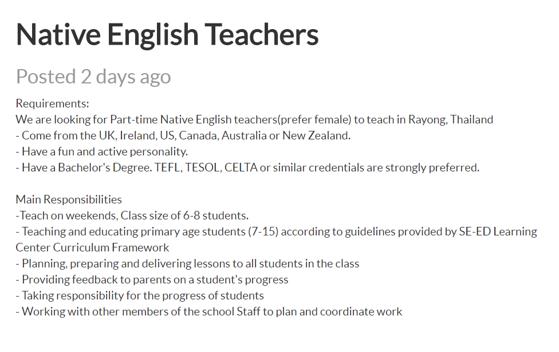The image size is (559, 352).
Task: Click the fun and active personality line
Action: pos(101,151)
